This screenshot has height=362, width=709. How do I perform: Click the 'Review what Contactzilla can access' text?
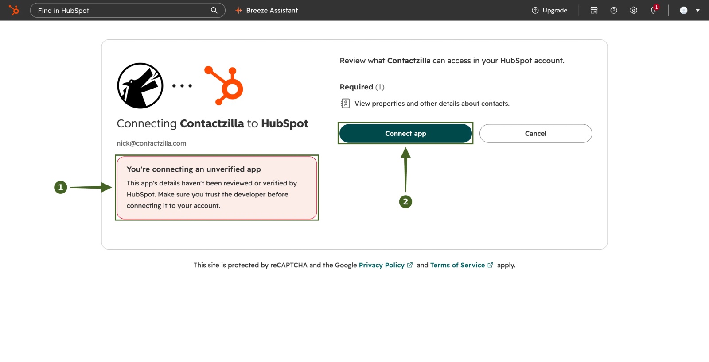pos(452,61)
